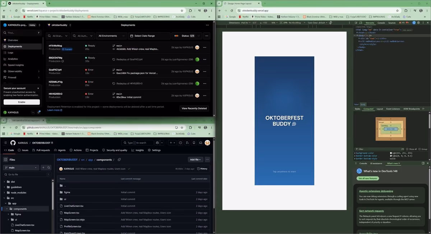Open the figma folder in the file table
The width and height of the screenshot is (431, 234).
67,192
